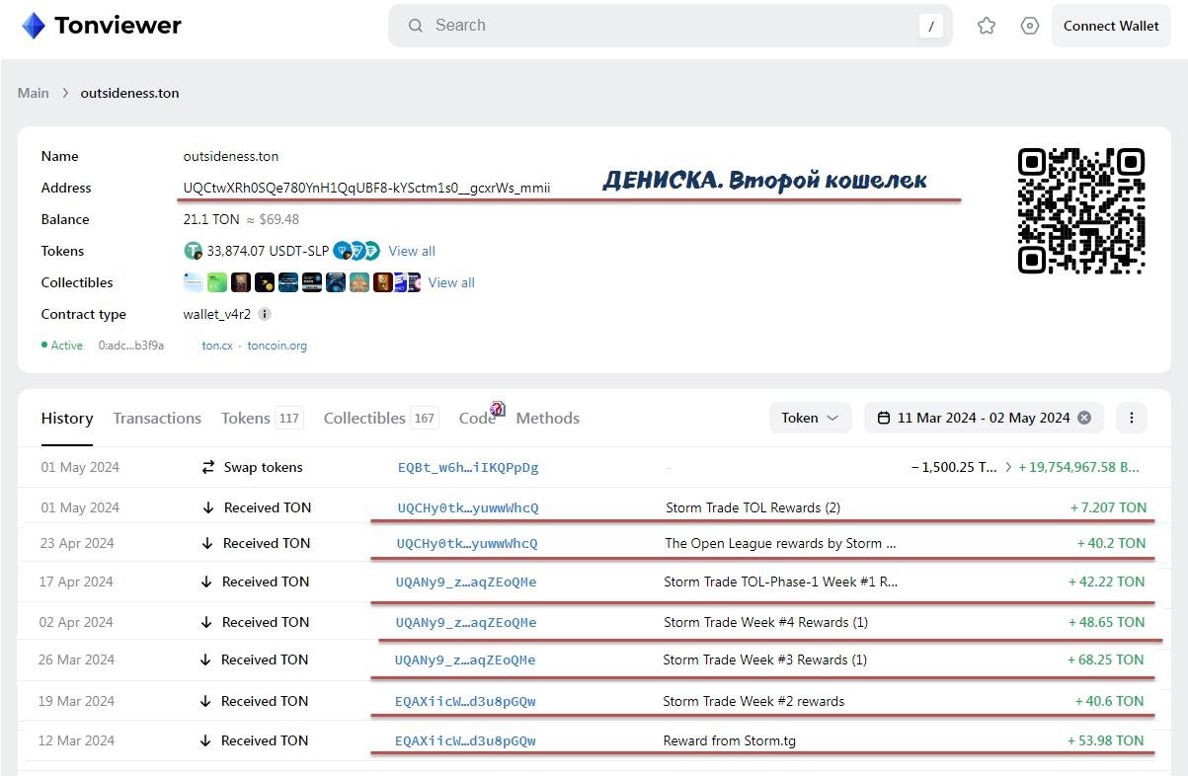The width and height of the screenshot is (1188, 776).
Task: Open address EQBt_w6h…iIKQPpDg
Action: [468, 467]
